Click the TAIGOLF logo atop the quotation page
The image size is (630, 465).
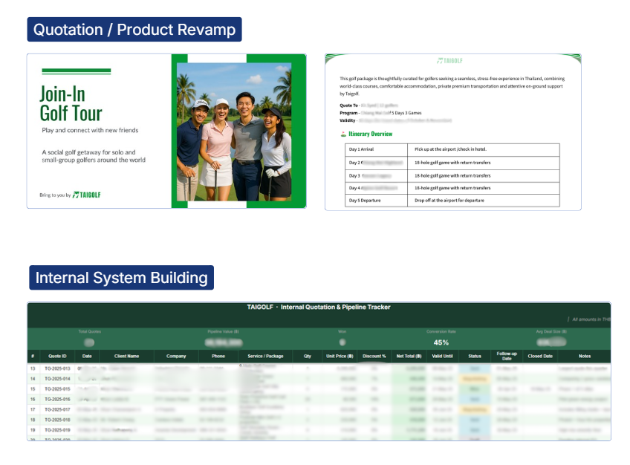click(449, 61)
